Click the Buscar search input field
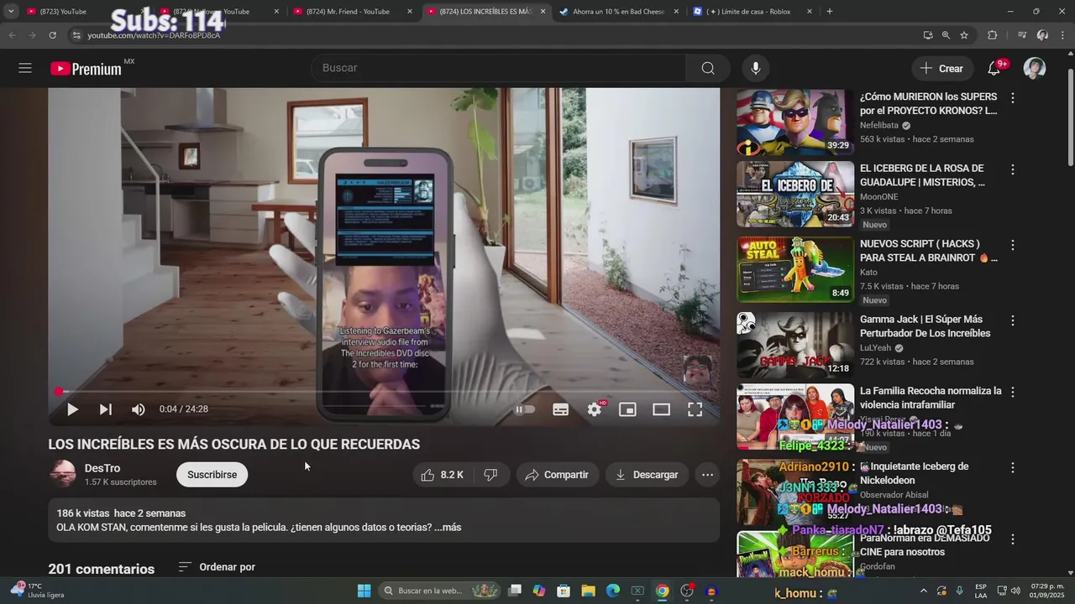Viewport: 1075px width, 604px height. (x=498, y=68)
